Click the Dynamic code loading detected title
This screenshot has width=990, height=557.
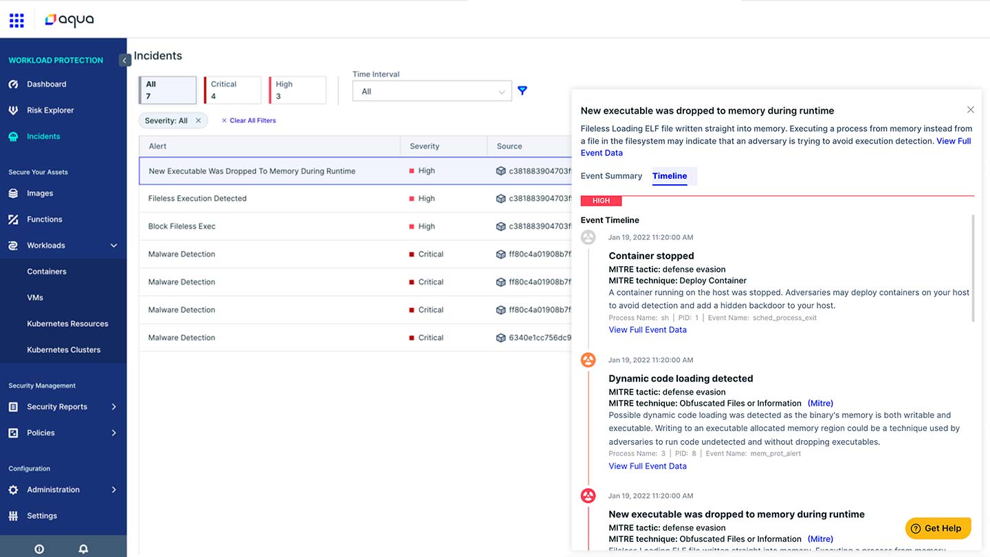click(681, 379)
